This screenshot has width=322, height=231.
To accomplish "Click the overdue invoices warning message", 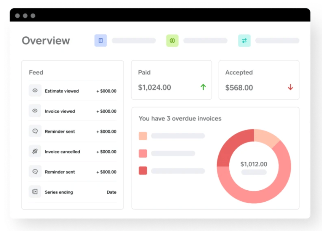I will tap(180, 118).
